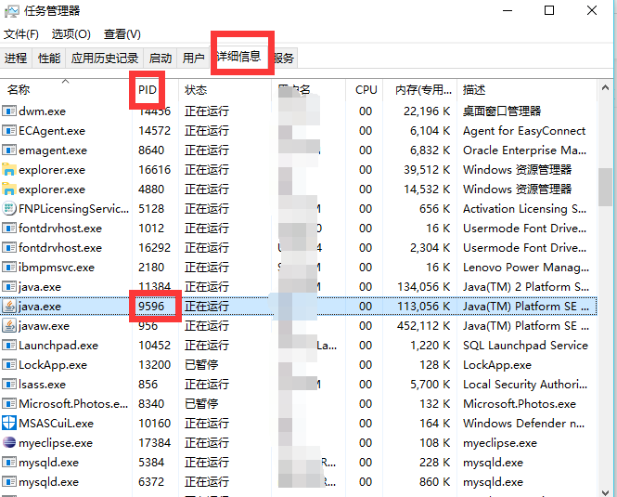Click the icon of mysqld.exe PID 5384
Image resolution: width=617 pixels, height=497 pixels.
[9, 463]
